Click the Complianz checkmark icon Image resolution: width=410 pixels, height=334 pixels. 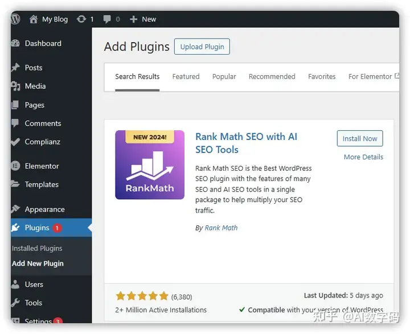(15, 142)
